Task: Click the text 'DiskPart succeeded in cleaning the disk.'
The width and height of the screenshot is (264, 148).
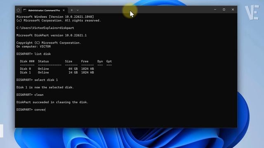Action: [x=52, y=102]
